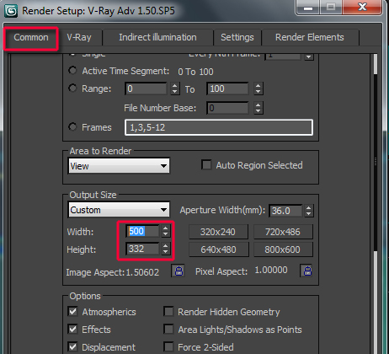Click the Range end spinner arrows
389x354 pixels.
pos(258,88)
